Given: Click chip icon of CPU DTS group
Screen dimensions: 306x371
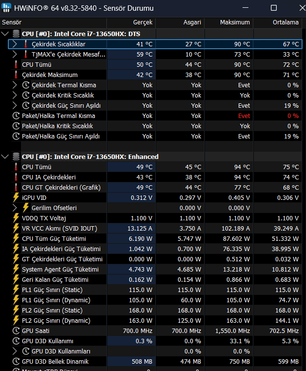Looking at the screenshot, I should [x=16, y=34].
